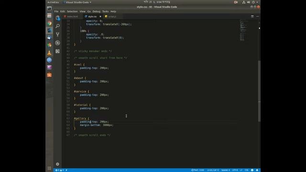This screenshot has height=172, width=306.
Task: Split the editor using the top-right icon
Action: click(x=252, y=17)
